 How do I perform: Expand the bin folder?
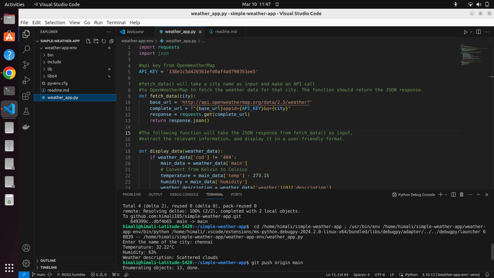(x=50, y=55)
